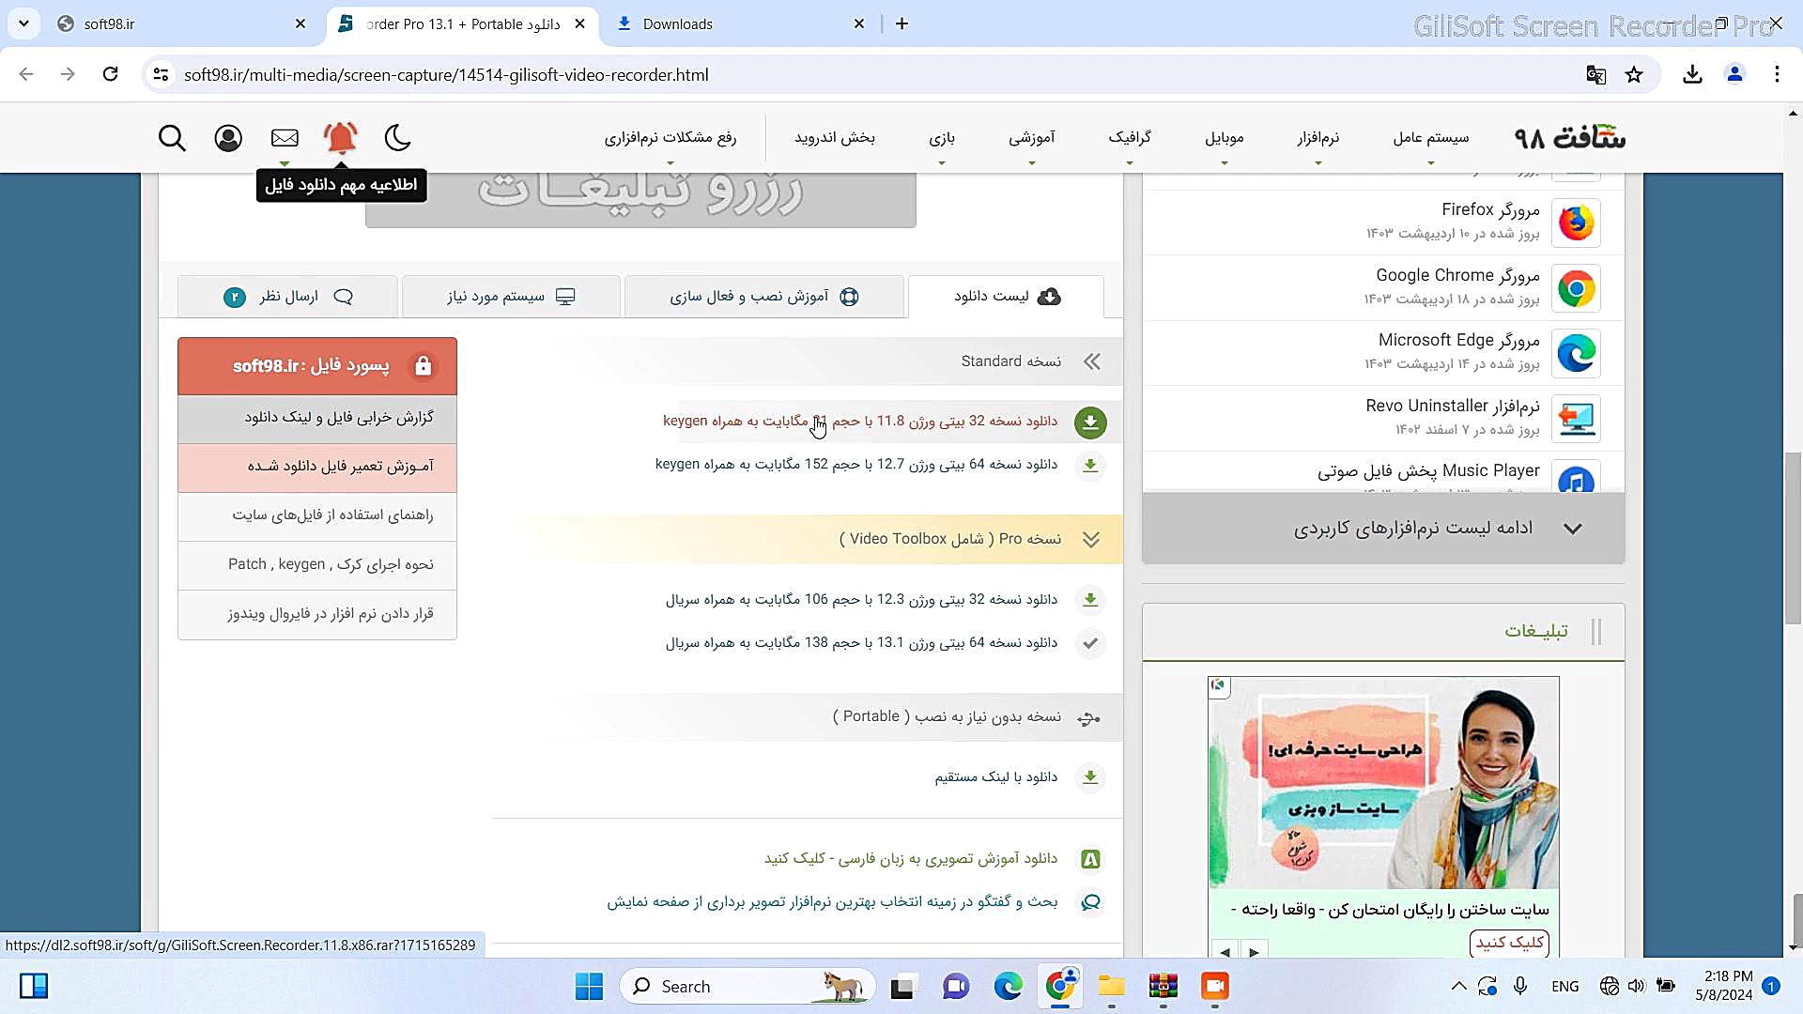
Task: Select the ارسال نظر tab
Action: [x=287, y=297]
